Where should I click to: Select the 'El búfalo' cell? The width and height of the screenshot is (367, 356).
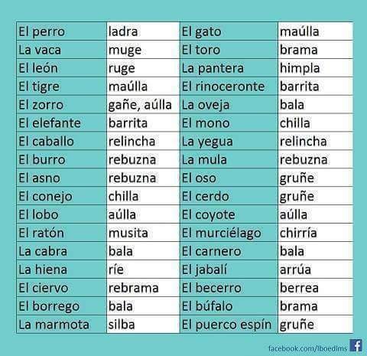coord(229,306)
